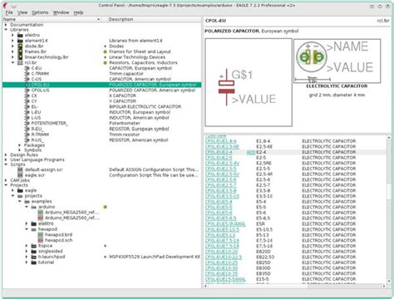Open the File menu
The width and height of the screenshot is (394, 299).
click(9, 12)
